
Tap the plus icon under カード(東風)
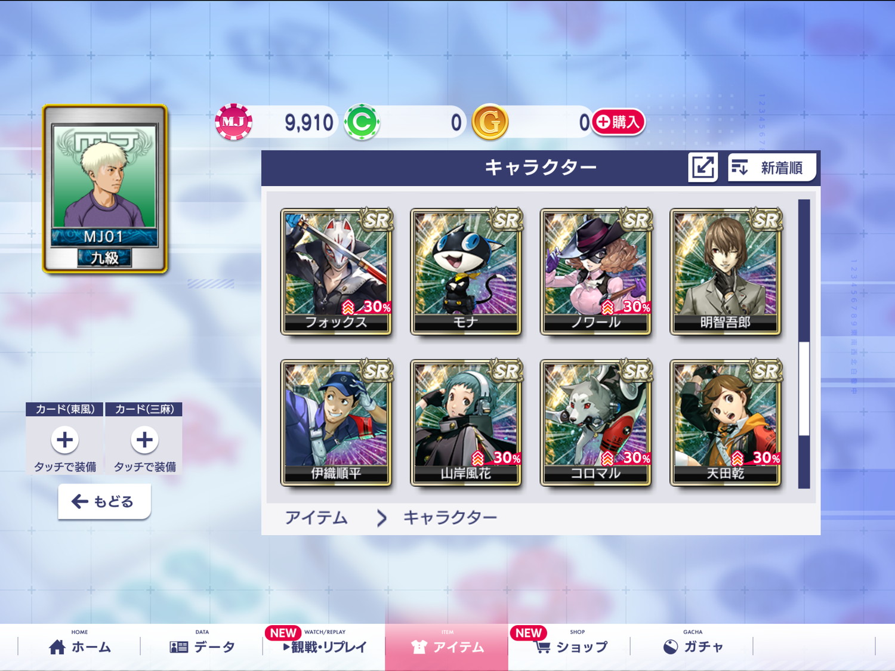tap(64, 440)
